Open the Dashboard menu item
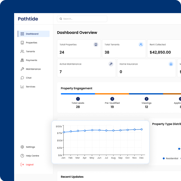Screen dimensions: 181x181 (x=34, y=34)
